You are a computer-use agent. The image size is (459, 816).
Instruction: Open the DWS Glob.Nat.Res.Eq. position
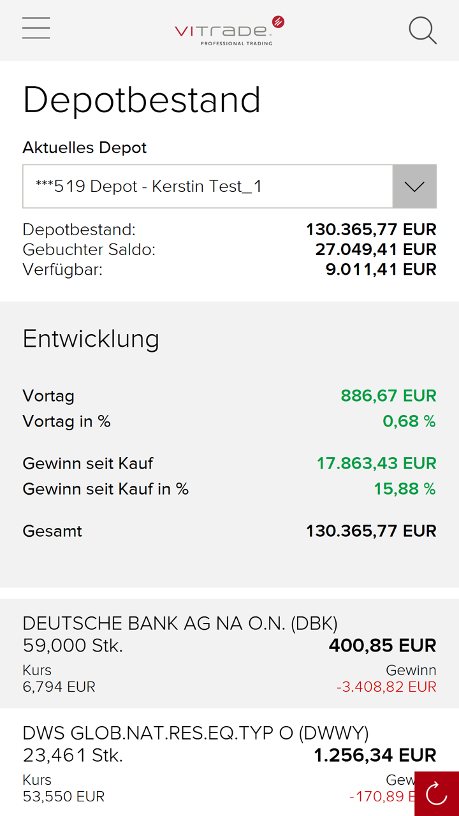pos(195,732)
